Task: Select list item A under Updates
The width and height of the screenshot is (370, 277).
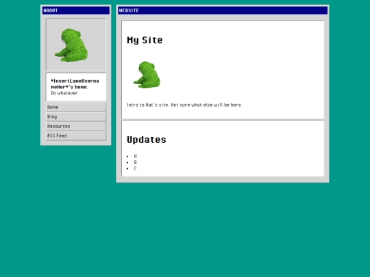Action: click(x=135, y=156)
